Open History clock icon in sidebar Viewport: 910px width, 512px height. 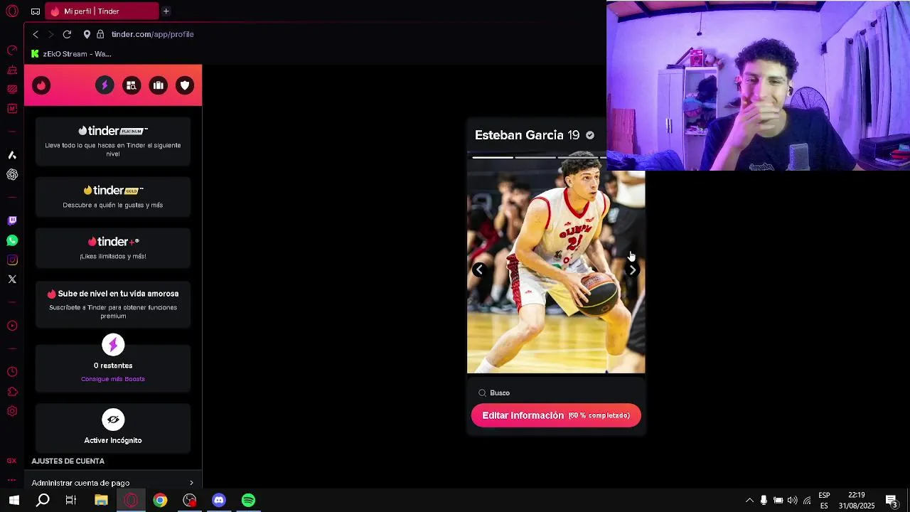(12, 372)
